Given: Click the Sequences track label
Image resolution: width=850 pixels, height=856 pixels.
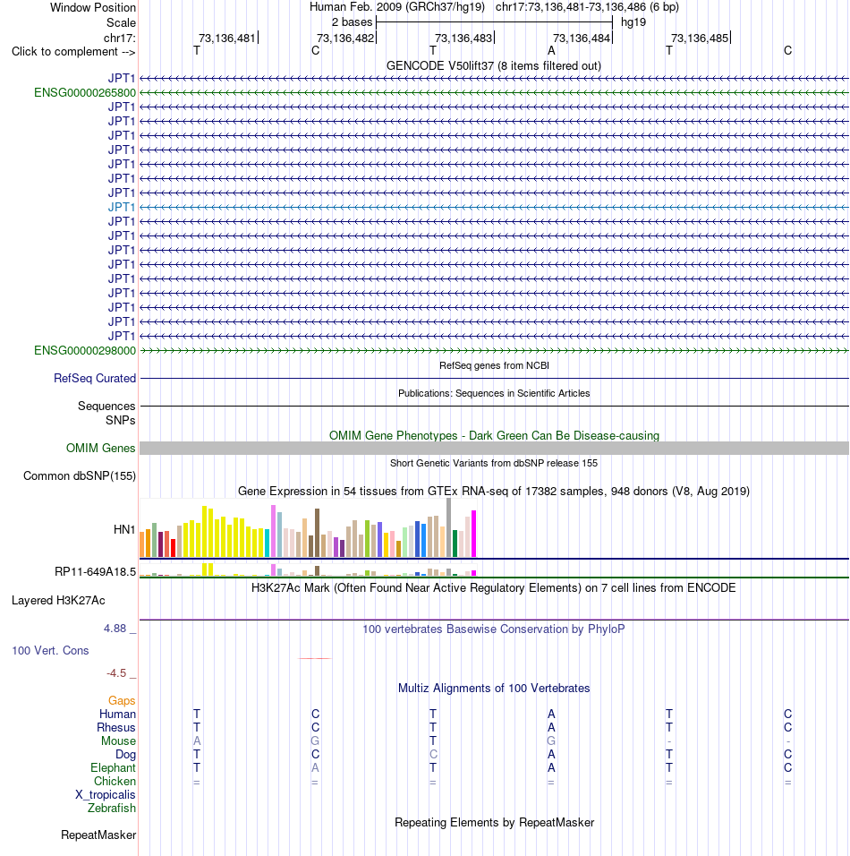Looking at the screenshot, I should click(x=106, y=407).
